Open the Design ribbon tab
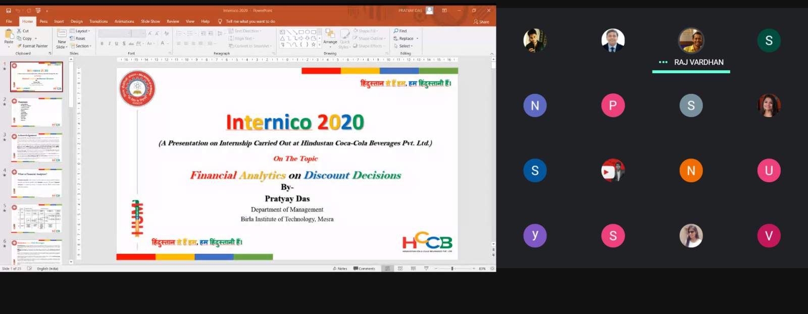The height and width of the screenshot is (314, 808). pos(77,21)
